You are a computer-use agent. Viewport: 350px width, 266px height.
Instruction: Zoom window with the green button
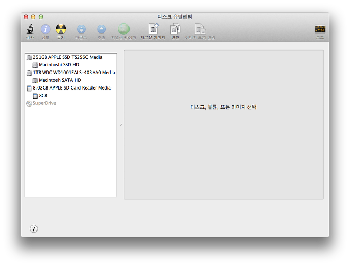[x=41, y=17]
